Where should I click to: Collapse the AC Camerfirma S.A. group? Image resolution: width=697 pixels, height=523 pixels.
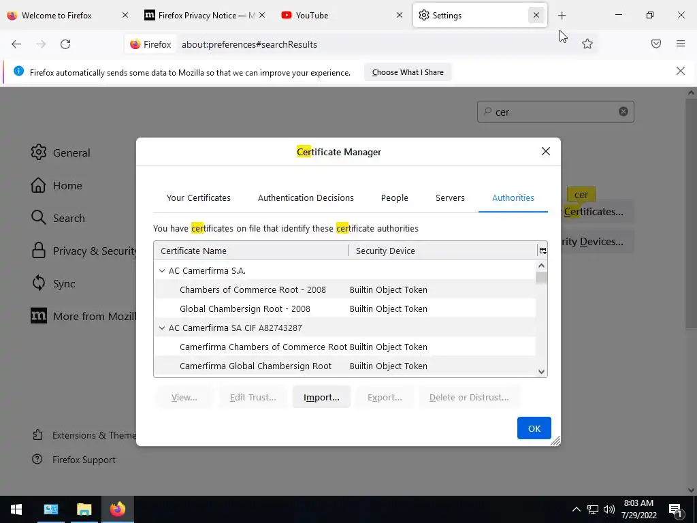[162, 270]
